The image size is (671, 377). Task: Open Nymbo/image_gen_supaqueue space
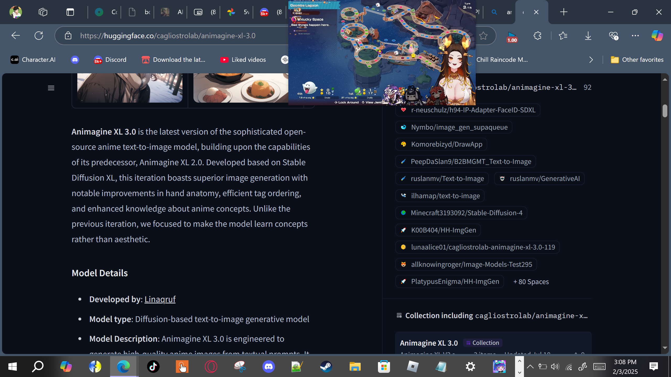(454, 127)
